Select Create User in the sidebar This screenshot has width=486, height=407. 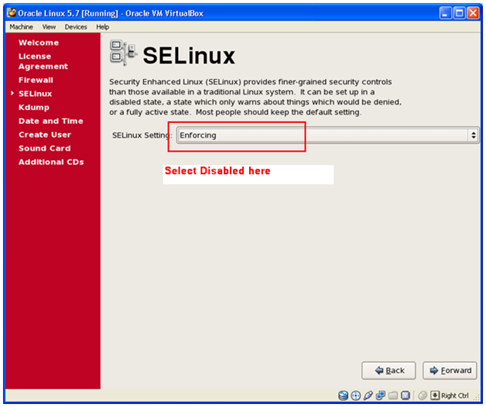tap(45, 135)
